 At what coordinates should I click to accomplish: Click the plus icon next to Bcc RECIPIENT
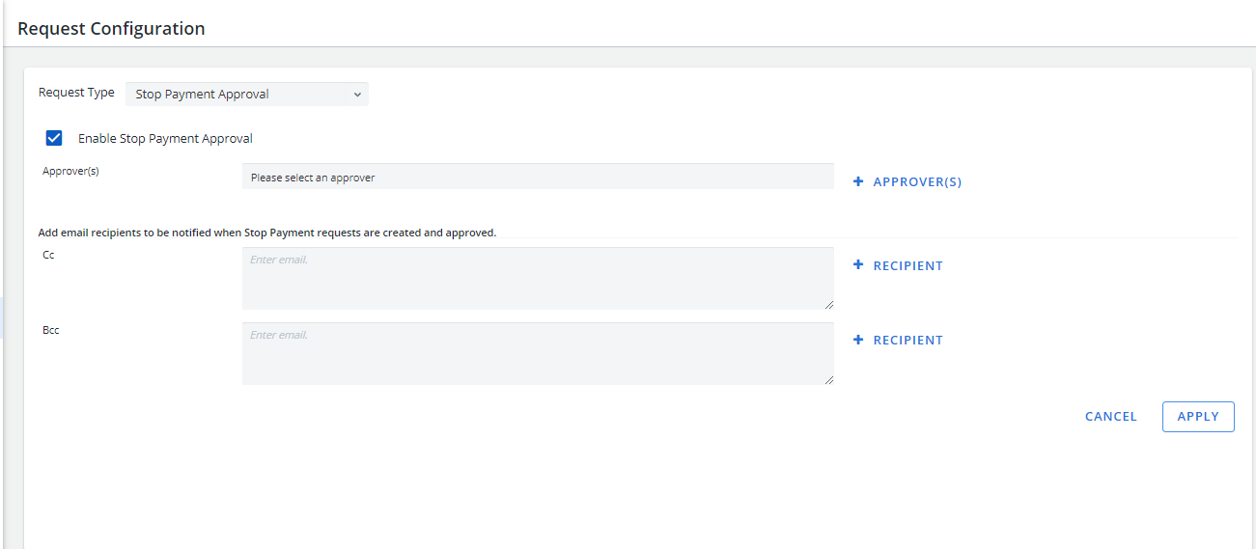click(858, 340)
